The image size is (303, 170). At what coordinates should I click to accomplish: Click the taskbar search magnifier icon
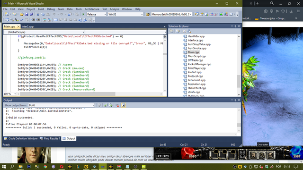coord(12,167)
